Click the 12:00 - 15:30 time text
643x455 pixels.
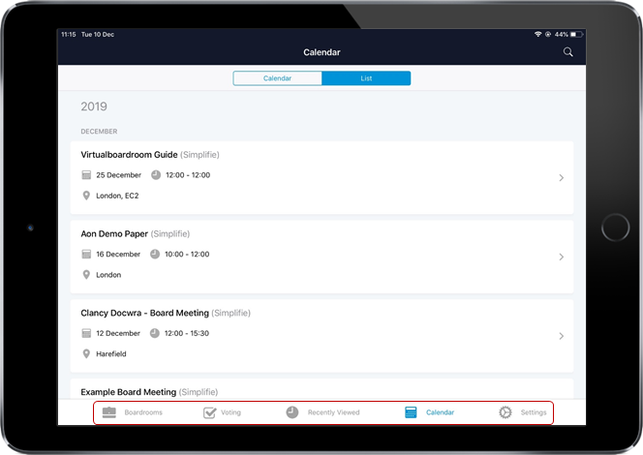coord(187,333)
